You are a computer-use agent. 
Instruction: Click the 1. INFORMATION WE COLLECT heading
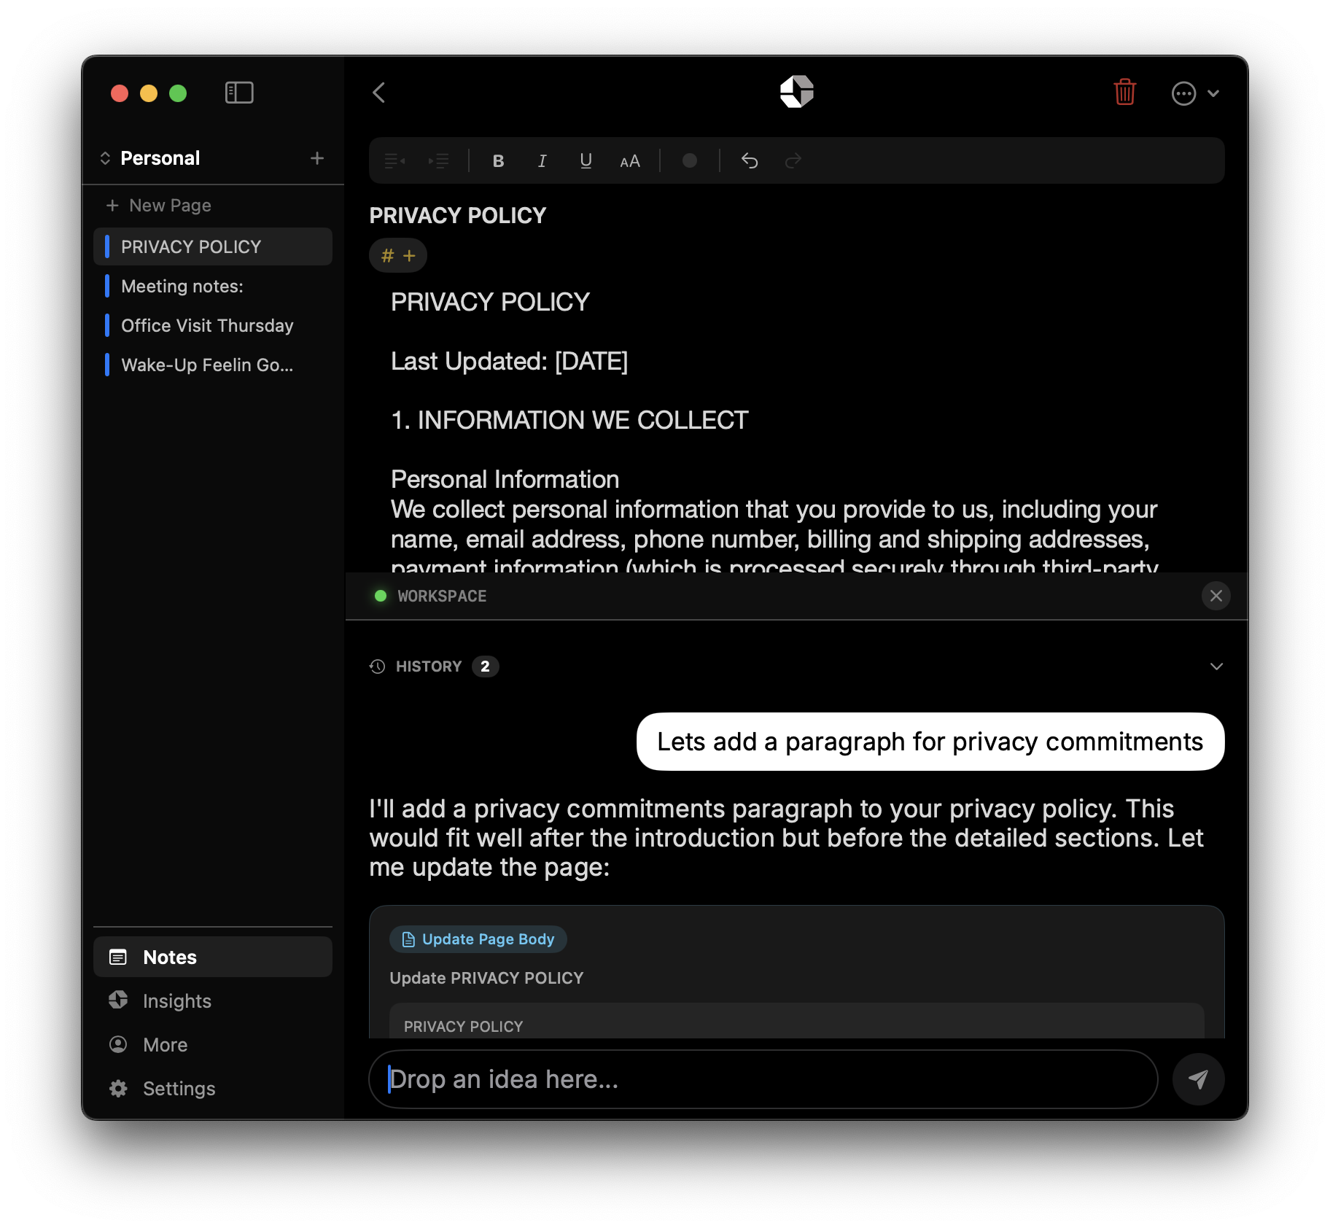(569, 420)
